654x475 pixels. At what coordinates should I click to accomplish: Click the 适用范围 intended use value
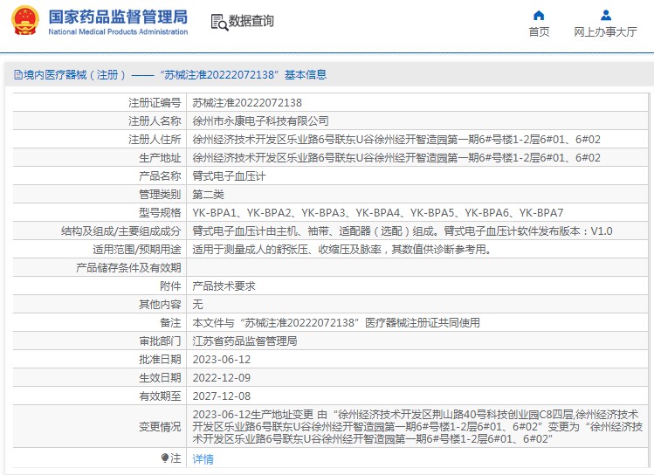pyautogui.click(x=342, y=250)
